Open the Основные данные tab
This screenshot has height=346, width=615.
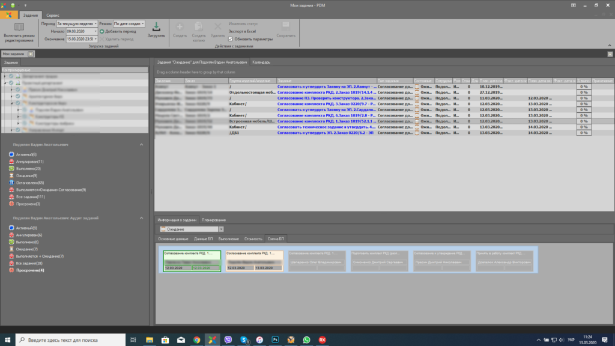click(x=173, y=239)
